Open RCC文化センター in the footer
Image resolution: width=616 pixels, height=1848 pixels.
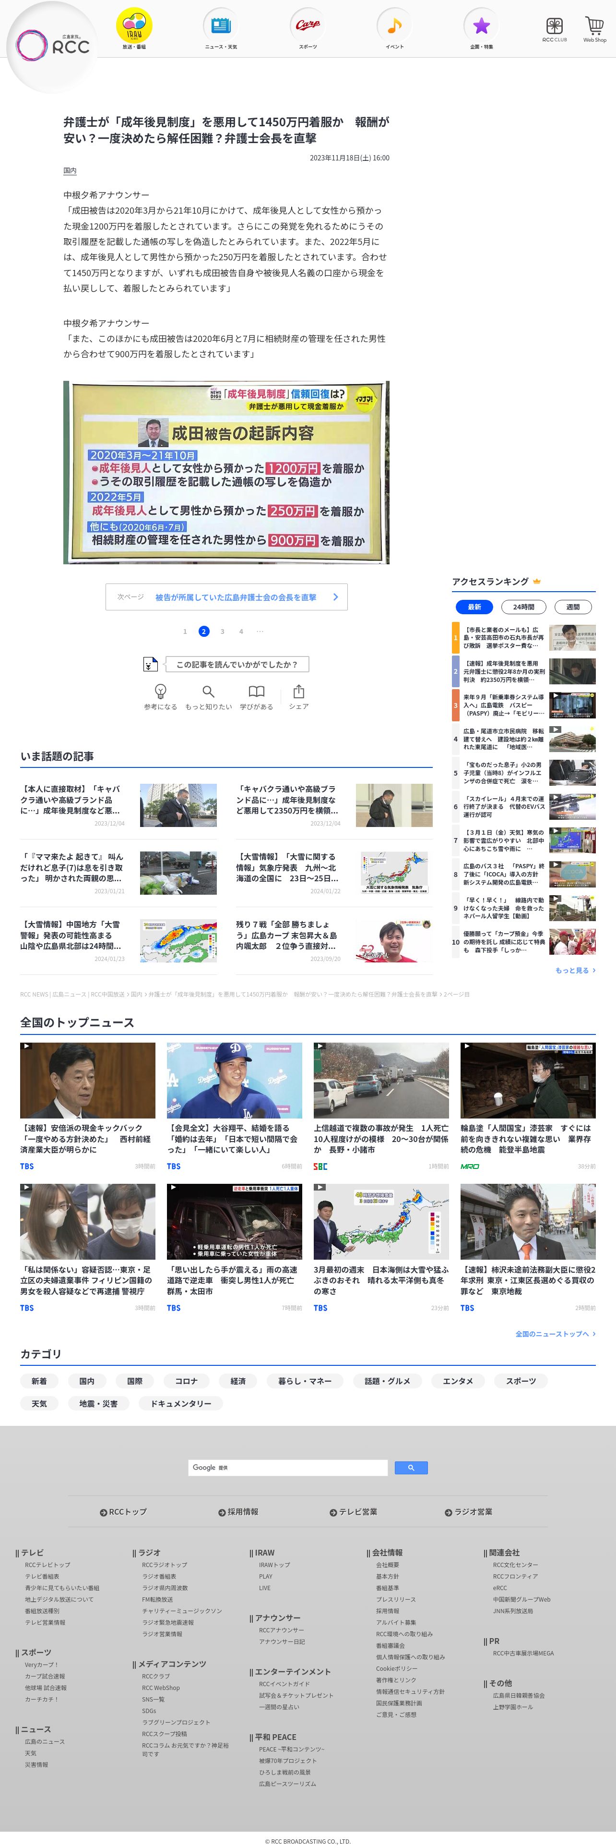[515, 1565]
